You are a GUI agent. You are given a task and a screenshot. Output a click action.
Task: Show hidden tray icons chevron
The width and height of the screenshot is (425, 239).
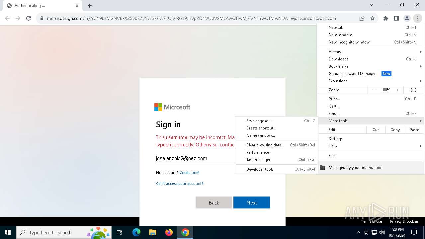[x=358, y=232]
